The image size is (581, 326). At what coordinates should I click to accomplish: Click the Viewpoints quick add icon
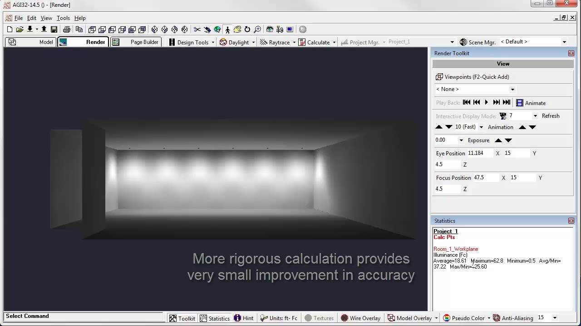pos(439,77)
